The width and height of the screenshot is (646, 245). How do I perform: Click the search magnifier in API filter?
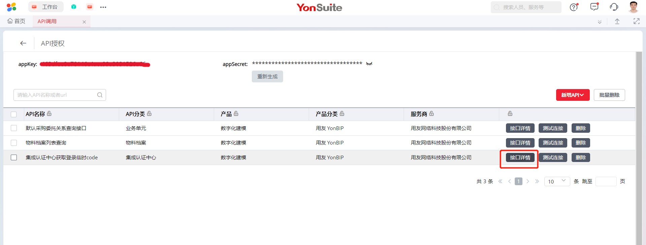coord(100,95)
